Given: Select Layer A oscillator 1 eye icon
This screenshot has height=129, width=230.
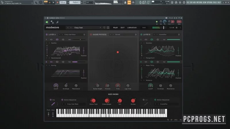Looking at the screenshot, I should click(51, 40).
